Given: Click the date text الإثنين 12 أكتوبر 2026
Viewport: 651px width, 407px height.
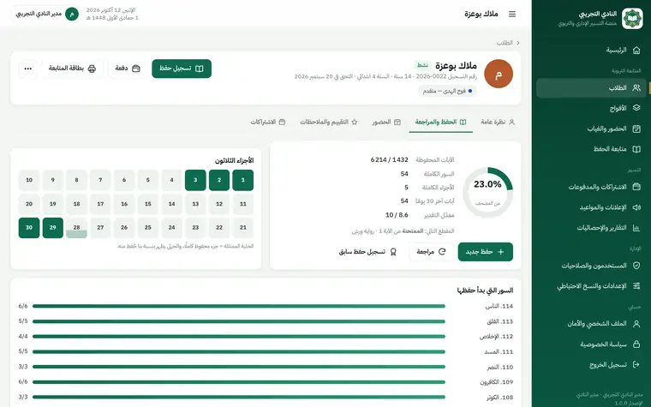Looking at the screenshot, I should click(x=110, y=10).
